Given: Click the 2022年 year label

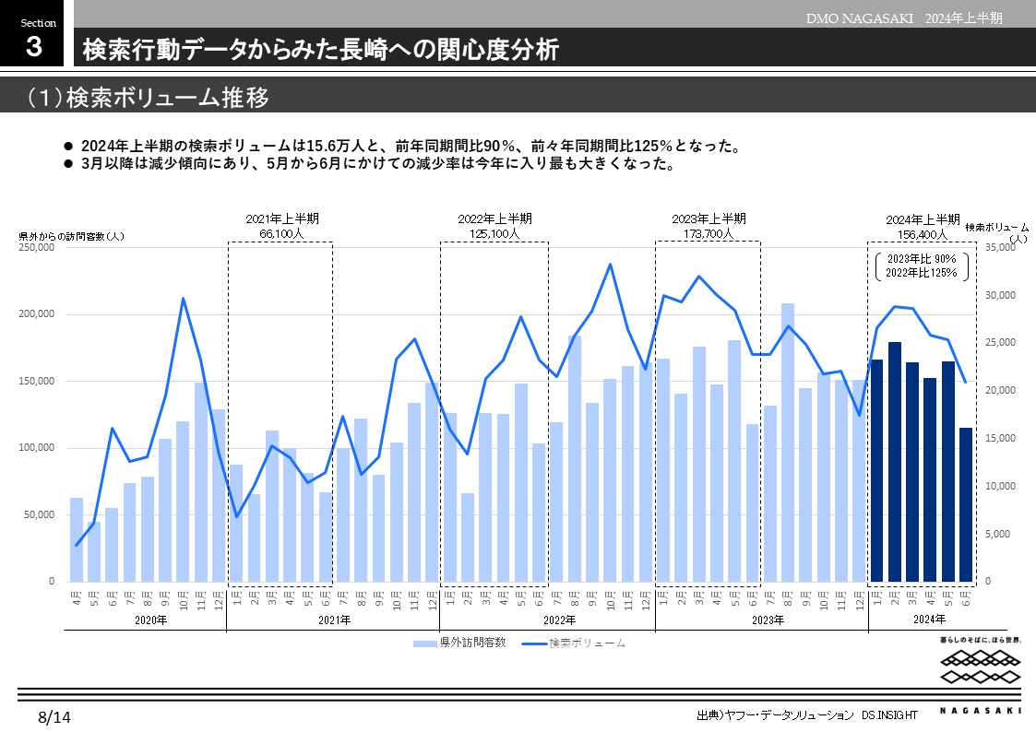Looking at the screenshot, I should click(x=560, y=620).
